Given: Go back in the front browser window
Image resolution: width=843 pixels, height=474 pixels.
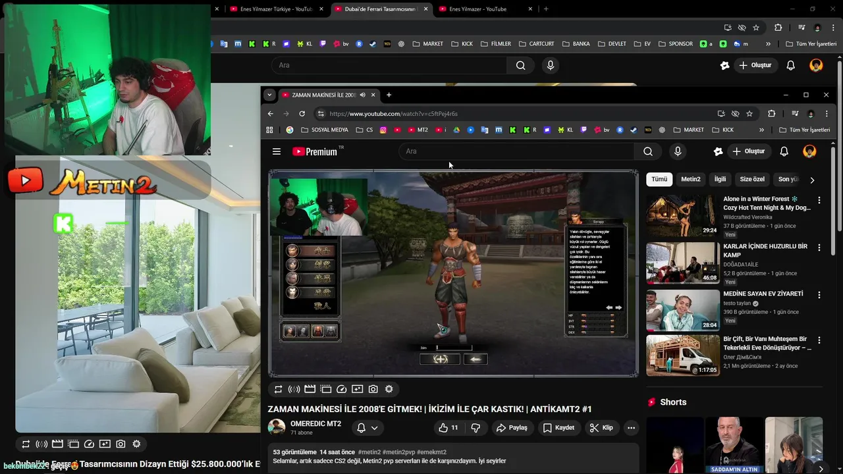Looking at the screenshot, I should (x=271, y=113).
